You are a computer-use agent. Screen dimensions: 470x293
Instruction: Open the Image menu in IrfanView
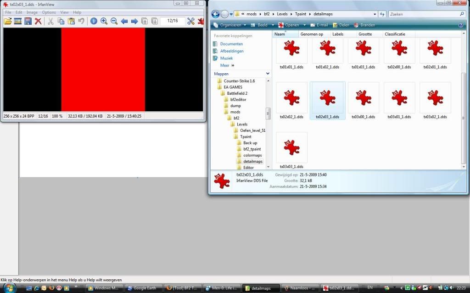[x=32, y=12]
